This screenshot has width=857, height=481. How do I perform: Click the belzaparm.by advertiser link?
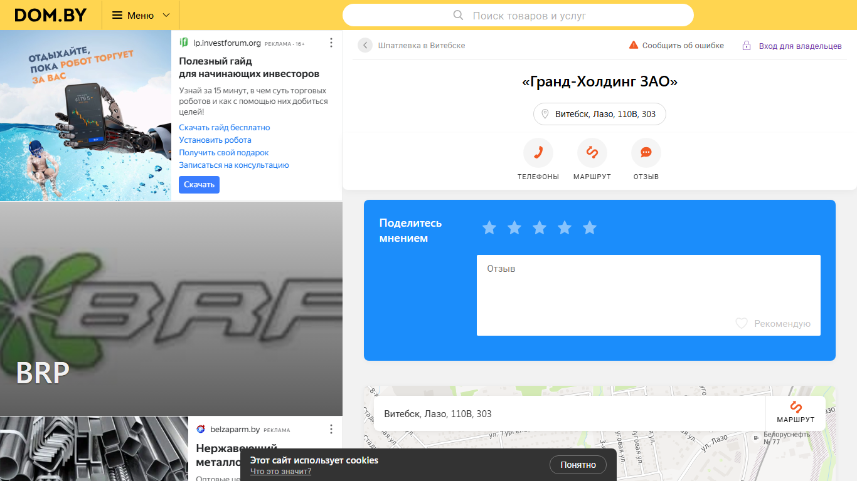(x=235, y=430)
